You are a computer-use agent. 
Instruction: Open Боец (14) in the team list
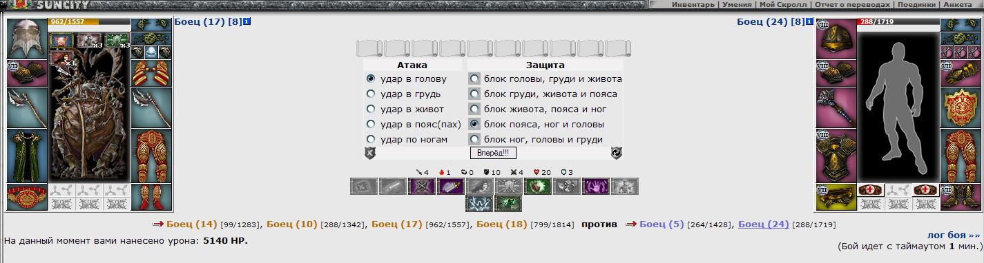coord(191,224)
